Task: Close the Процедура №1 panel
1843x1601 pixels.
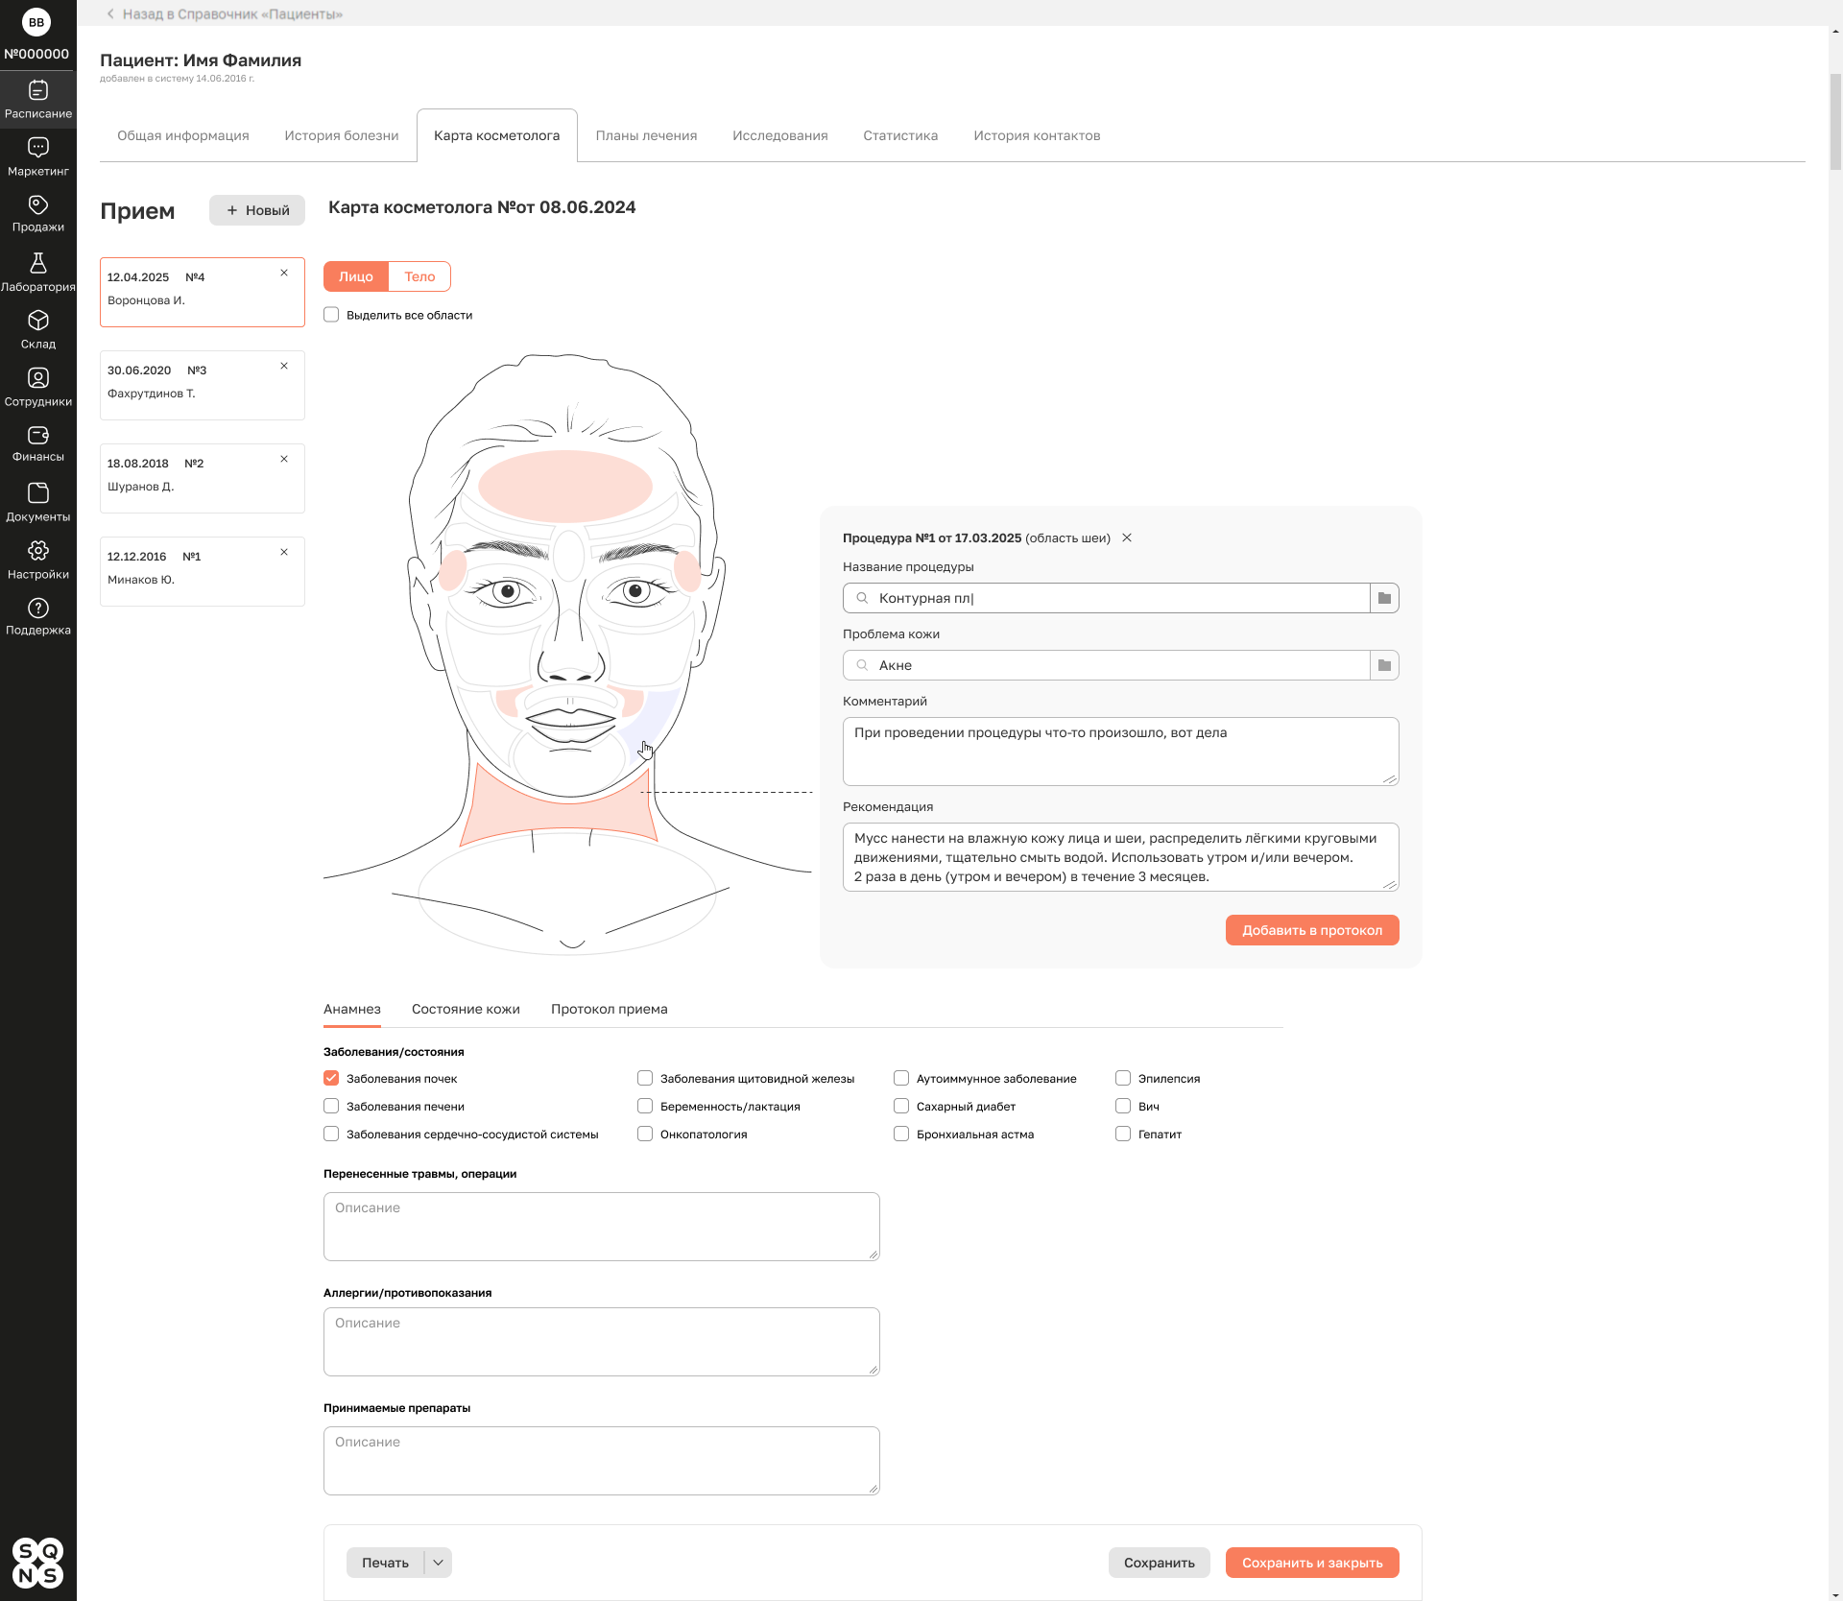Action: 1127,538
